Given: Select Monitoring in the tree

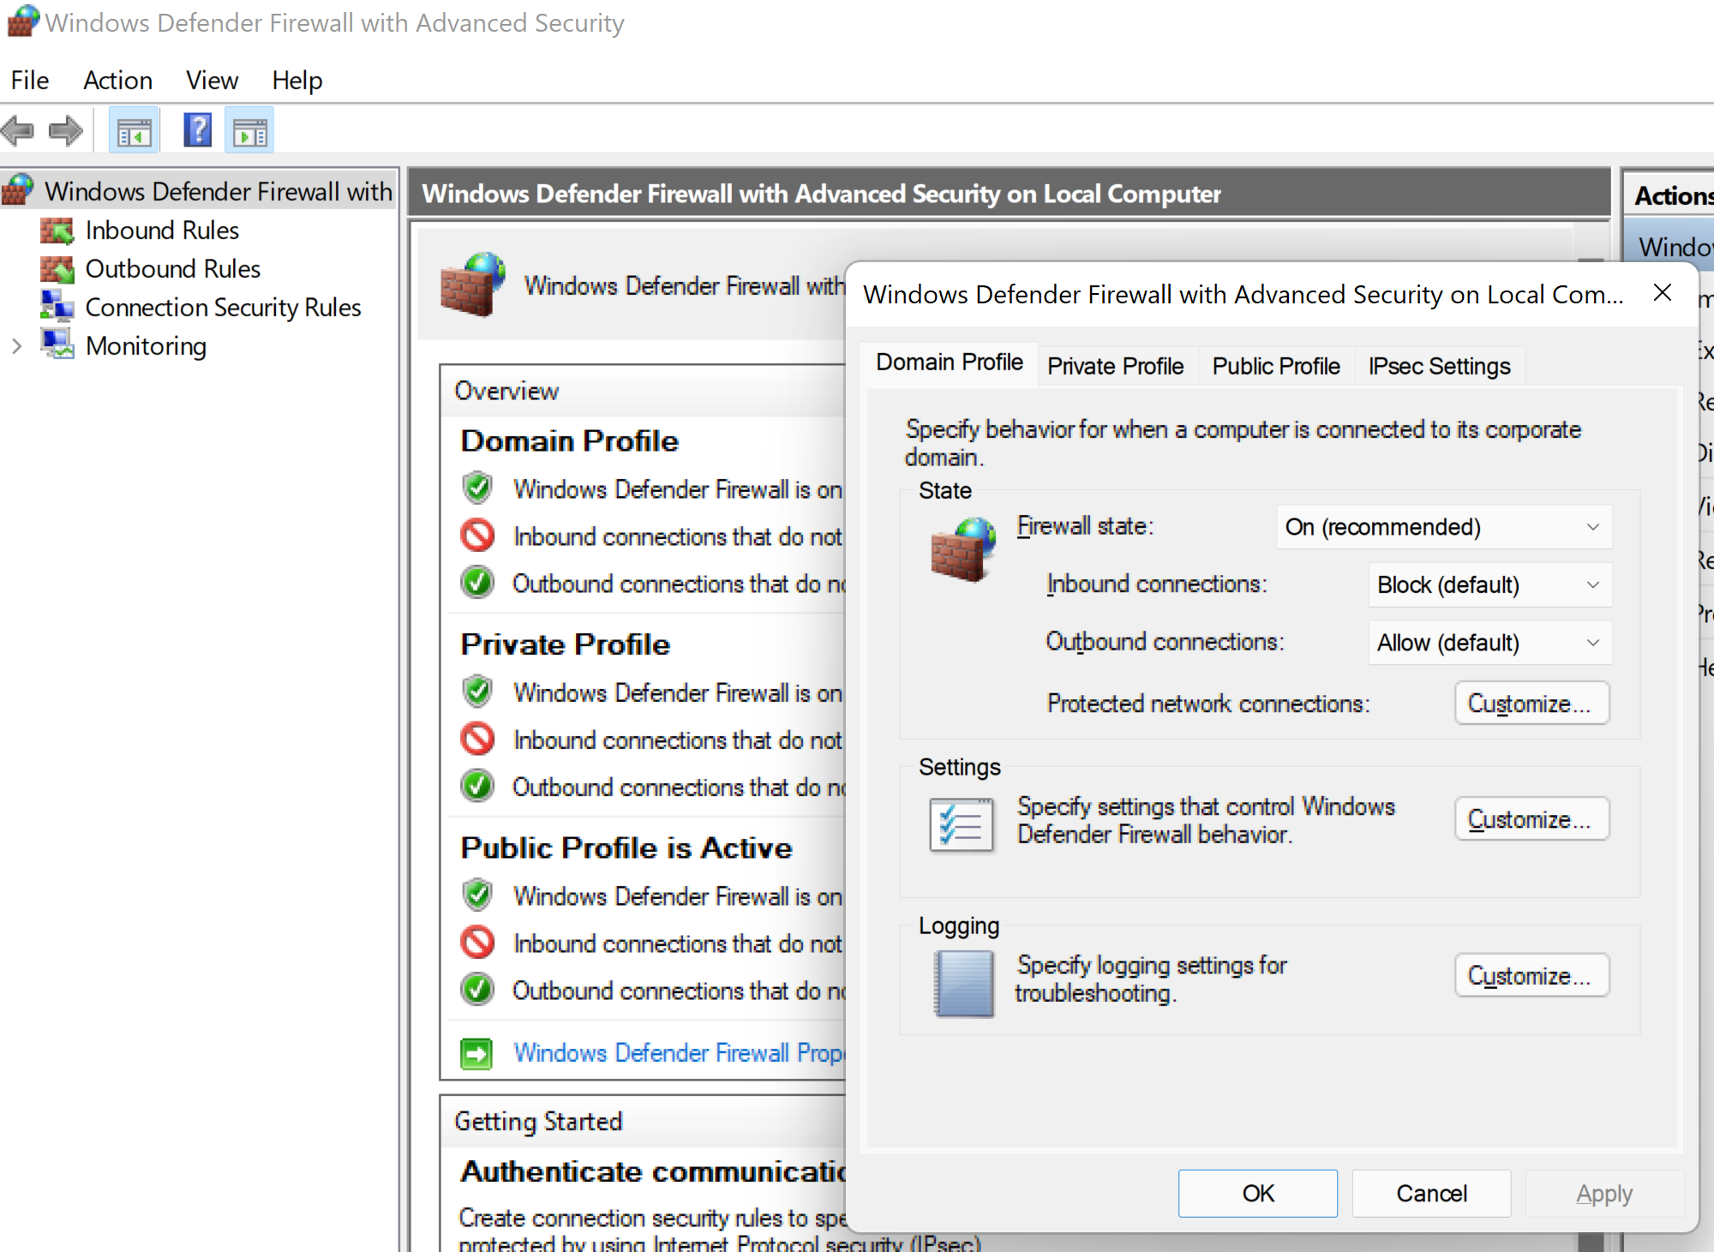Looking at the screenshot, I should 146,346.
